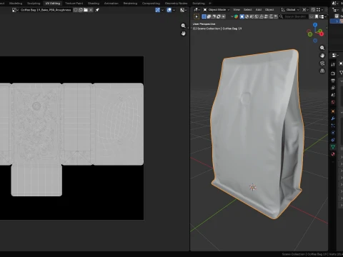Open the Rendering workspace tab

pyautogui.click(x=130, y=4)
